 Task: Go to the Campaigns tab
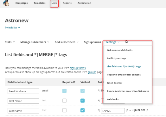[x=22, y=3]
